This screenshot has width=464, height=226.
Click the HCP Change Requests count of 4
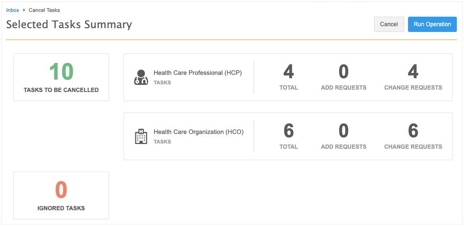[x=413, y=72]
